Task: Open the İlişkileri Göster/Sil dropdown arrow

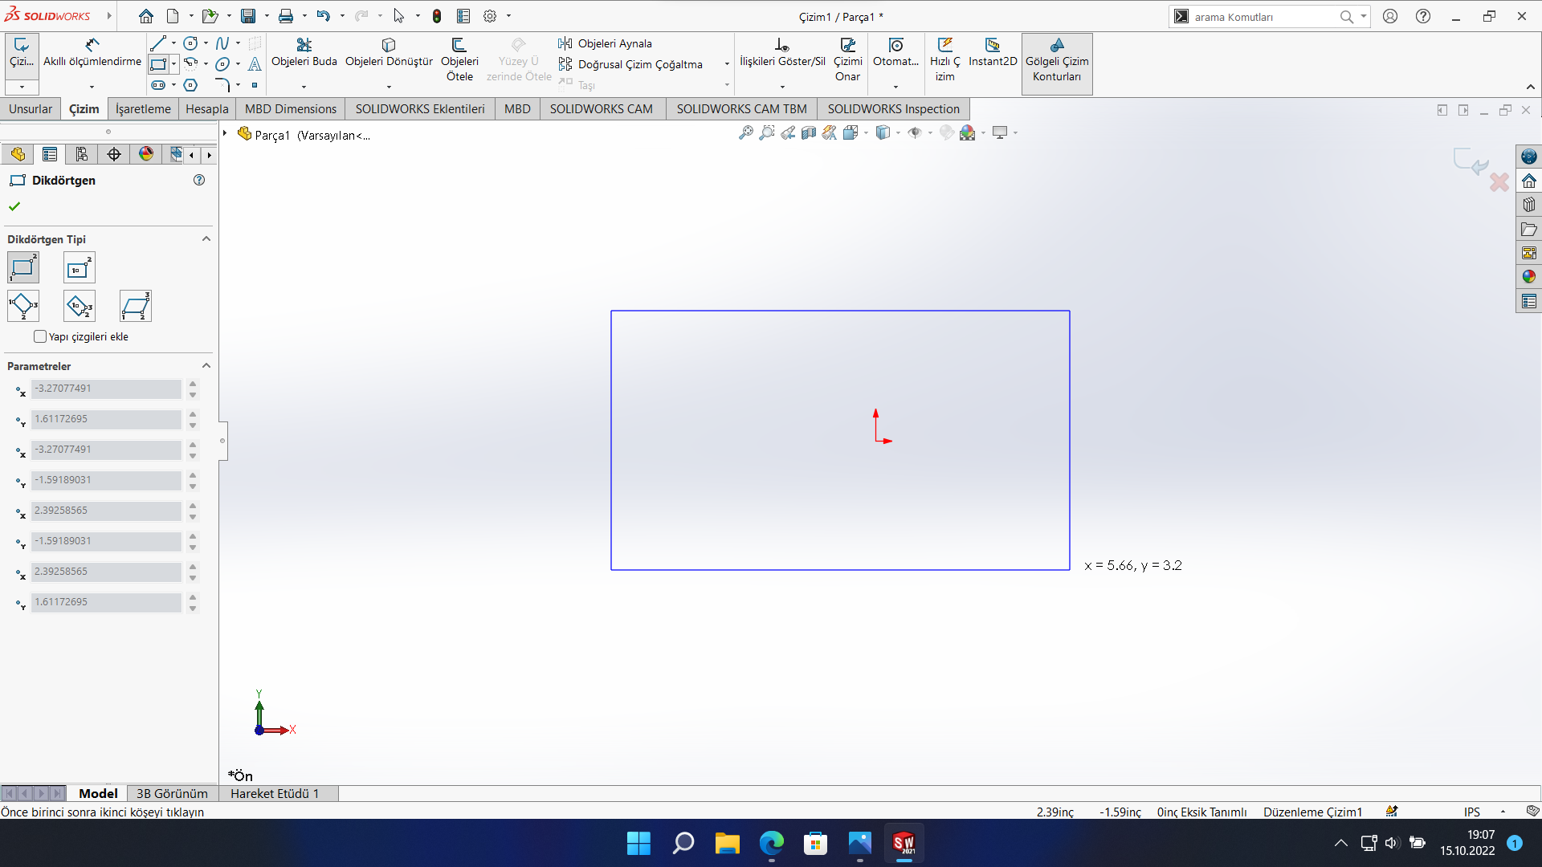Action: pyautogui.click(x=781, y=87)
